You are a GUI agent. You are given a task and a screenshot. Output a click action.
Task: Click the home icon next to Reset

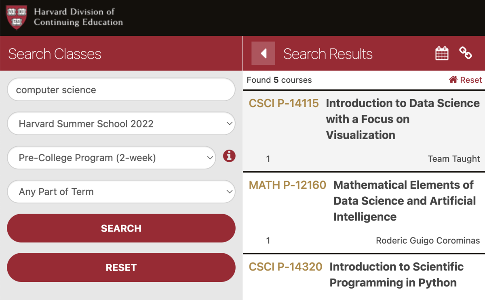(453, 80)
